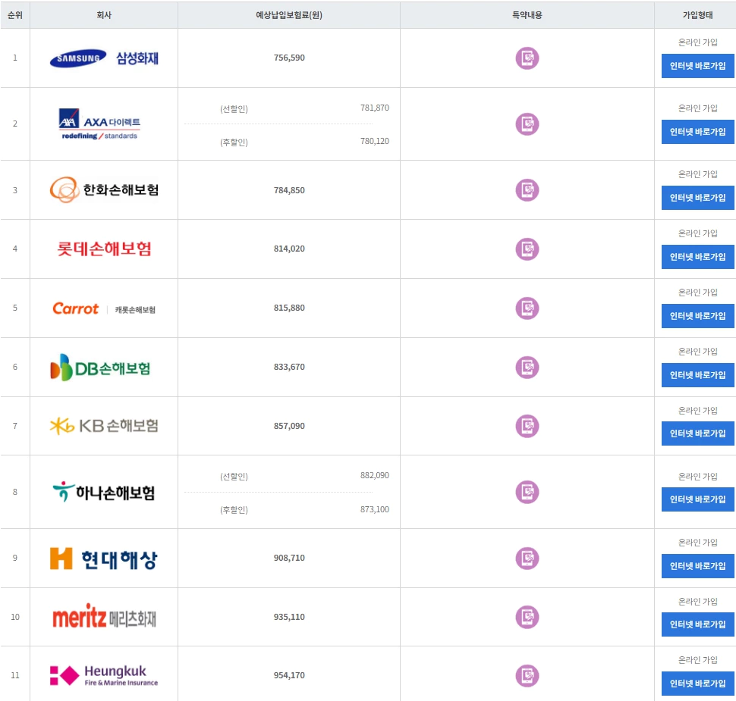736x701 pixels.
Task: Click the 롯데손해보험 logo
Action: [x=104, y=249]
